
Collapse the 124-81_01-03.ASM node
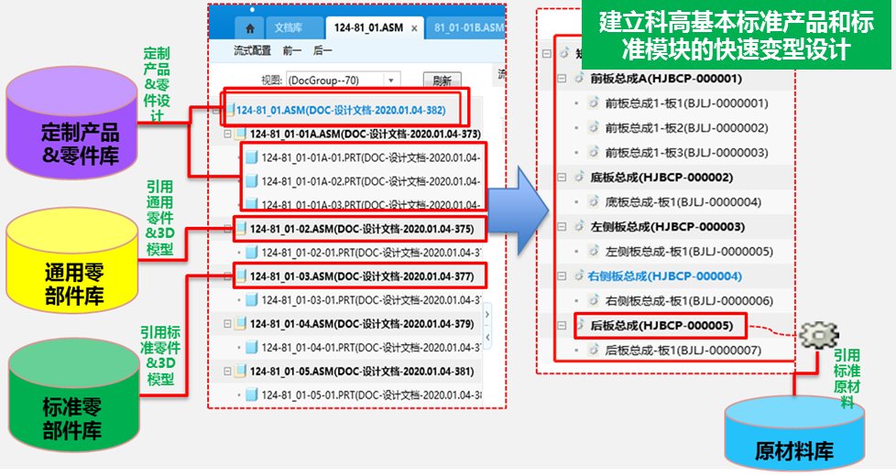tap(227, 276)
